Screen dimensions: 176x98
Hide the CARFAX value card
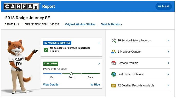(95, 84)
